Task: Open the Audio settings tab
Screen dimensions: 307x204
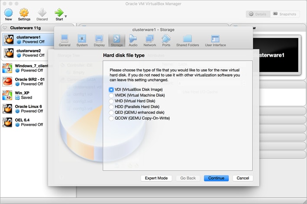Action: point(133,41)
